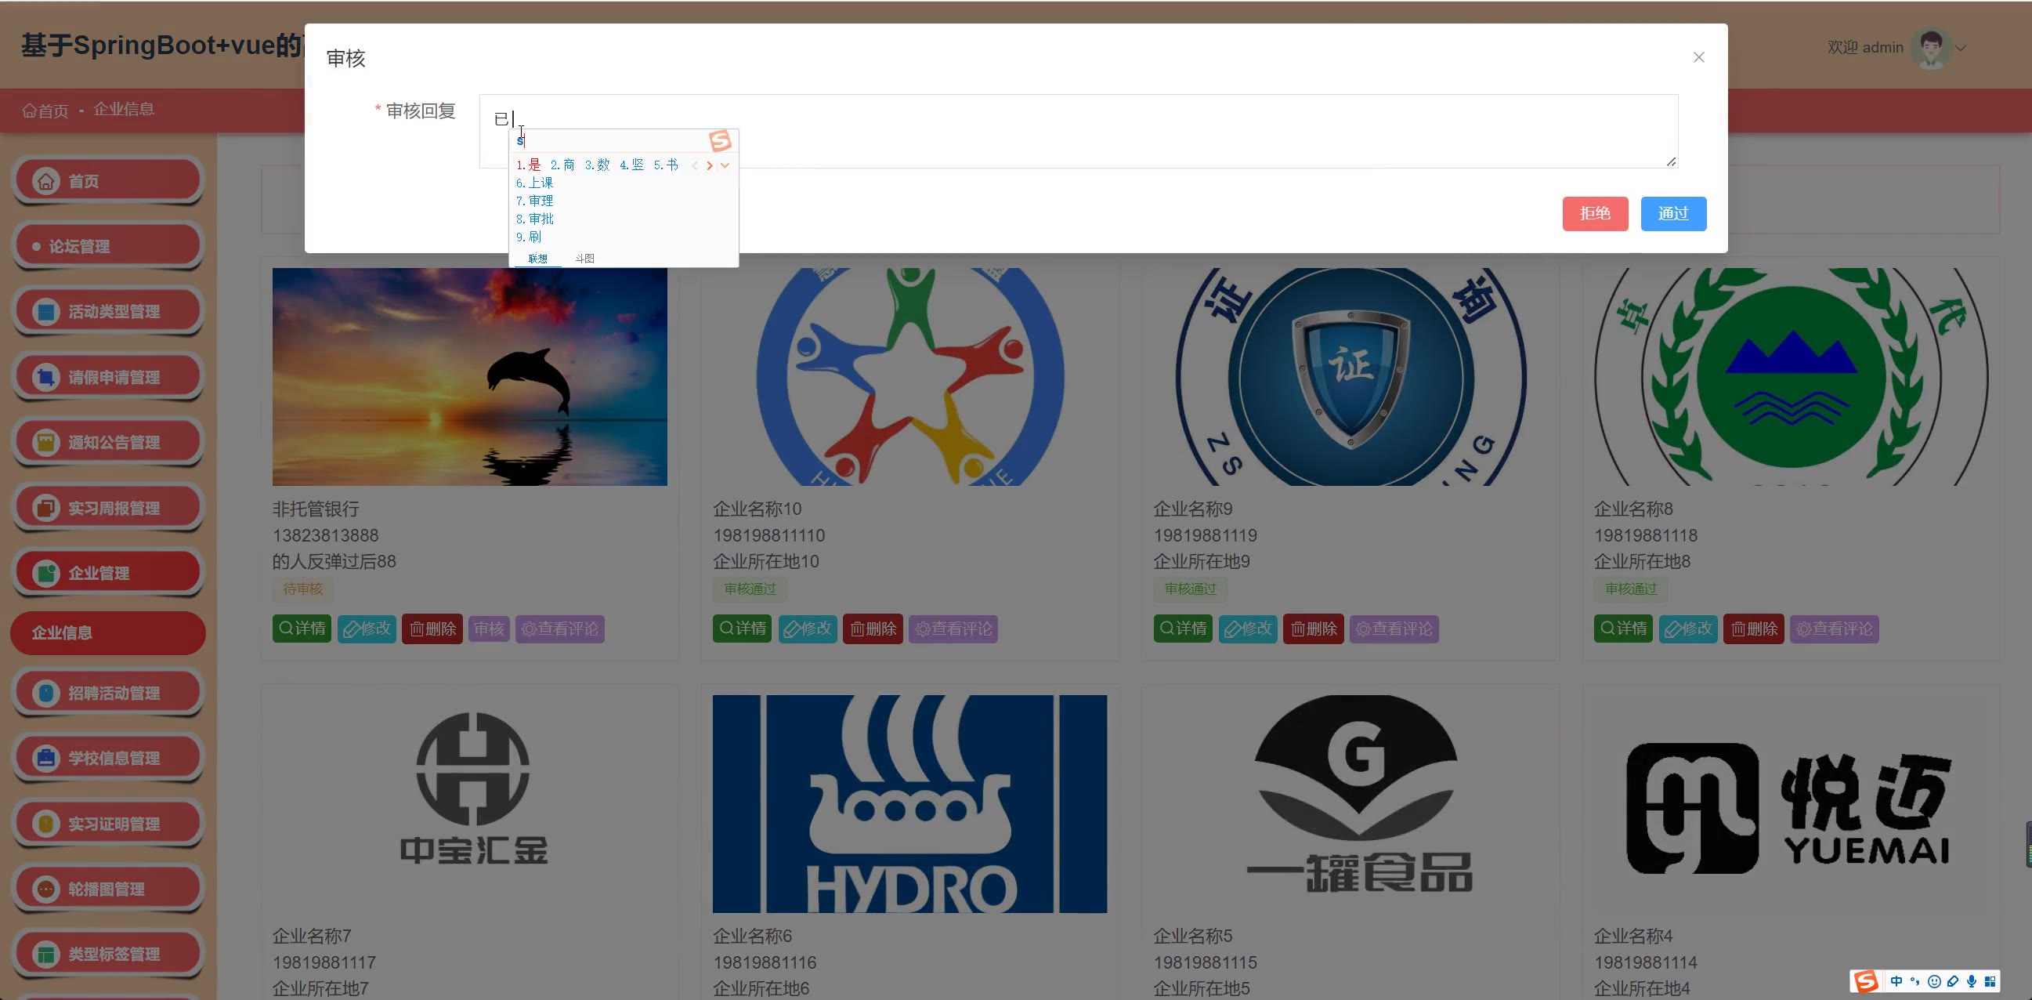Toggle Chinese punctuation mode in IME bar
2032x1000 pixels.
[1915, 981]
